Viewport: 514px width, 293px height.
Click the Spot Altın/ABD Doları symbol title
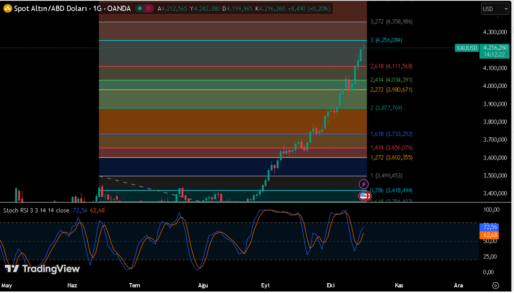tap(51, 9)
